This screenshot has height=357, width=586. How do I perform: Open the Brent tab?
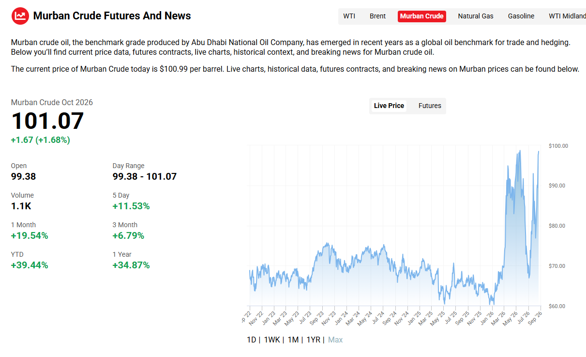(377, 16)
